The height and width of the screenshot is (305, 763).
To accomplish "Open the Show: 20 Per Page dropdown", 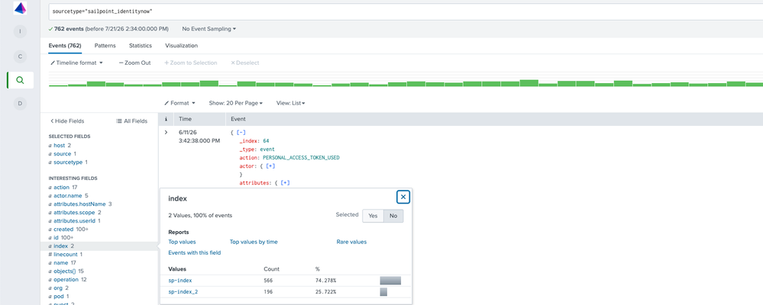I will coord(236,104).
